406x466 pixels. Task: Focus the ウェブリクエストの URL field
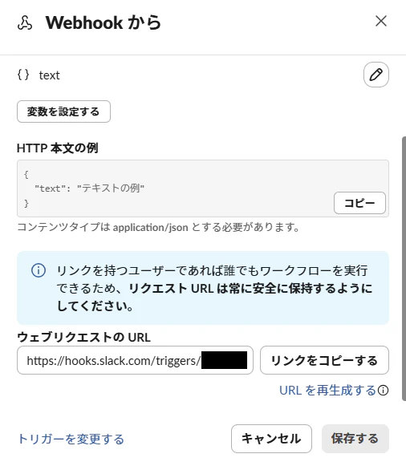pyautogui.click(x=135, y=360)
